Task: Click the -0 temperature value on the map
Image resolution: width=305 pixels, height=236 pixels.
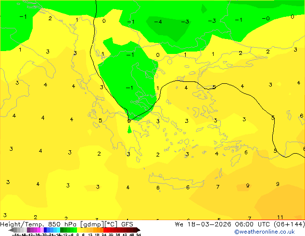Action: [266, 18]
